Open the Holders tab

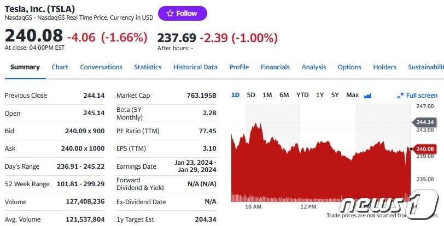pos(384,67)
